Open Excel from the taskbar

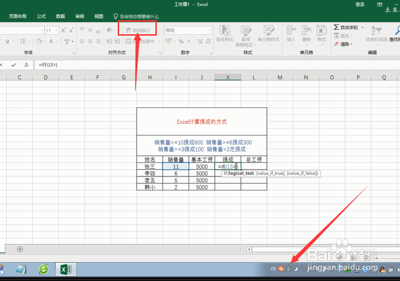(x=66, y=269)
